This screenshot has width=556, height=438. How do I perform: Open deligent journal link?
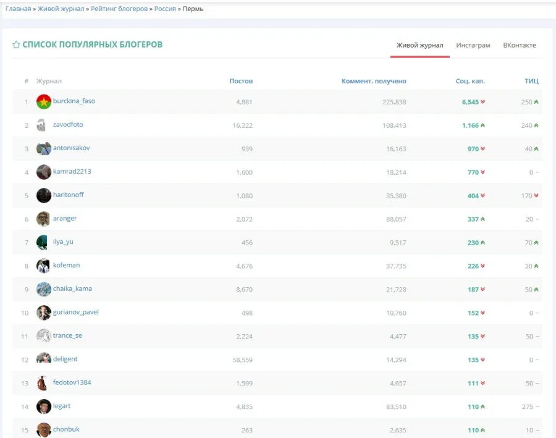tap(65, 359)
